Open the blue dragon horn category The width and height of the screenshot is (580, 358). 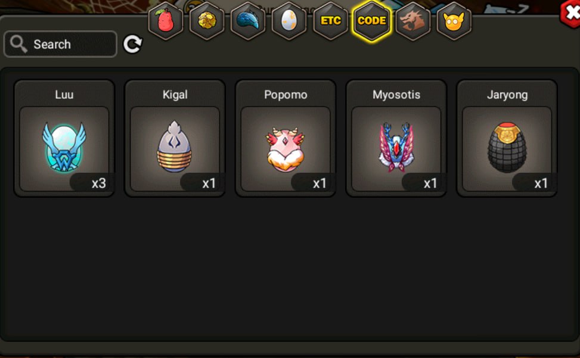248,21
